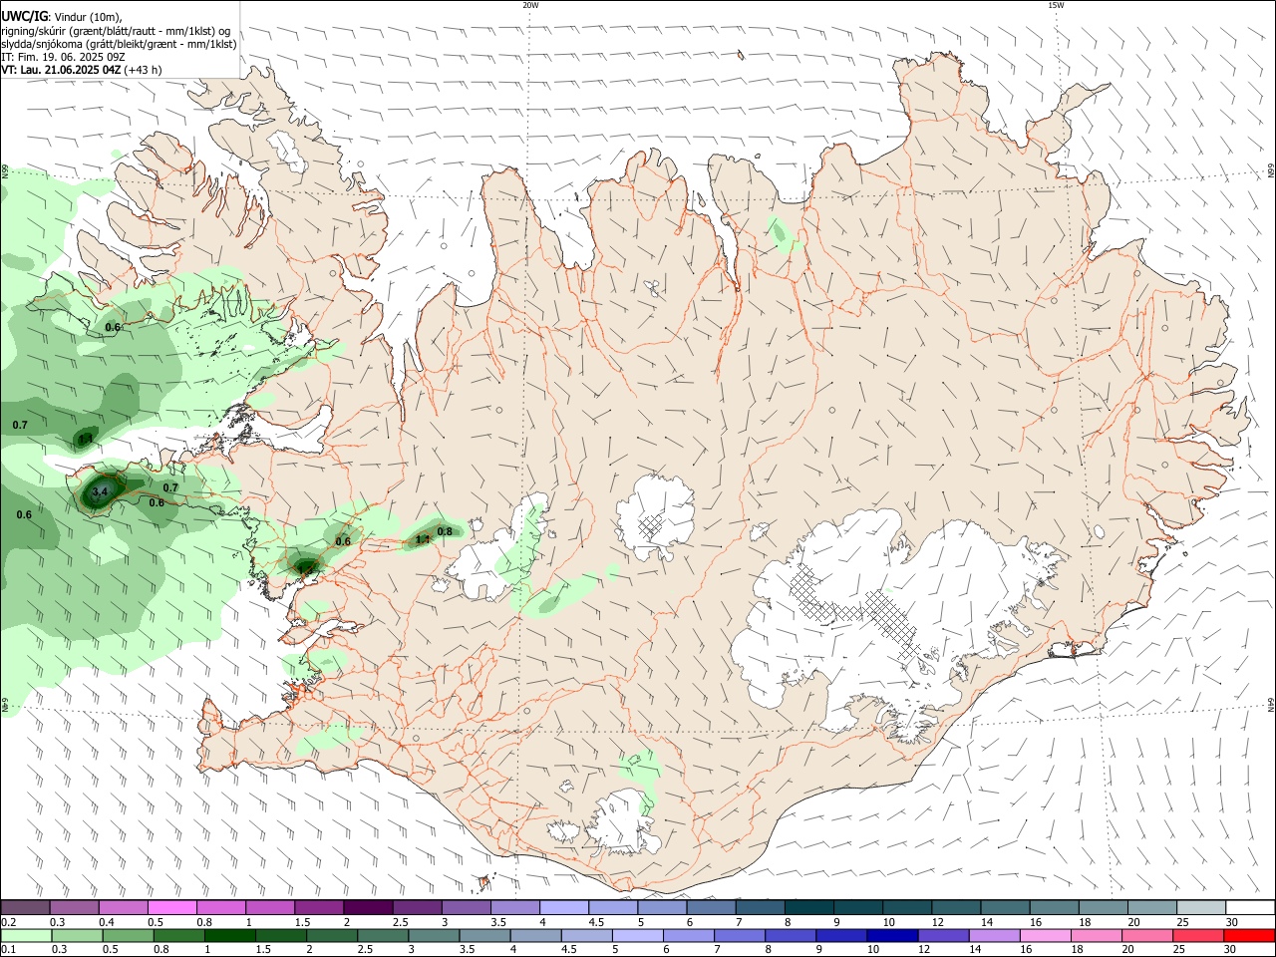Pick the light pink 16–18 rain swatch
Image resolution: width=1276 pixels, height=957 pixels.
[1045, 935]
